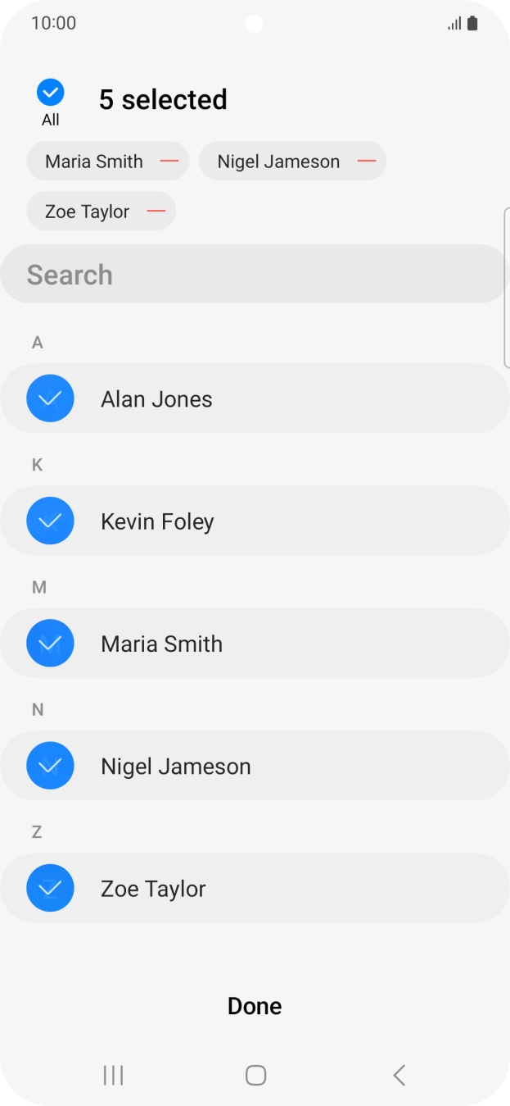Remove Maria Smith chip with minus icon

pos(169,162)
